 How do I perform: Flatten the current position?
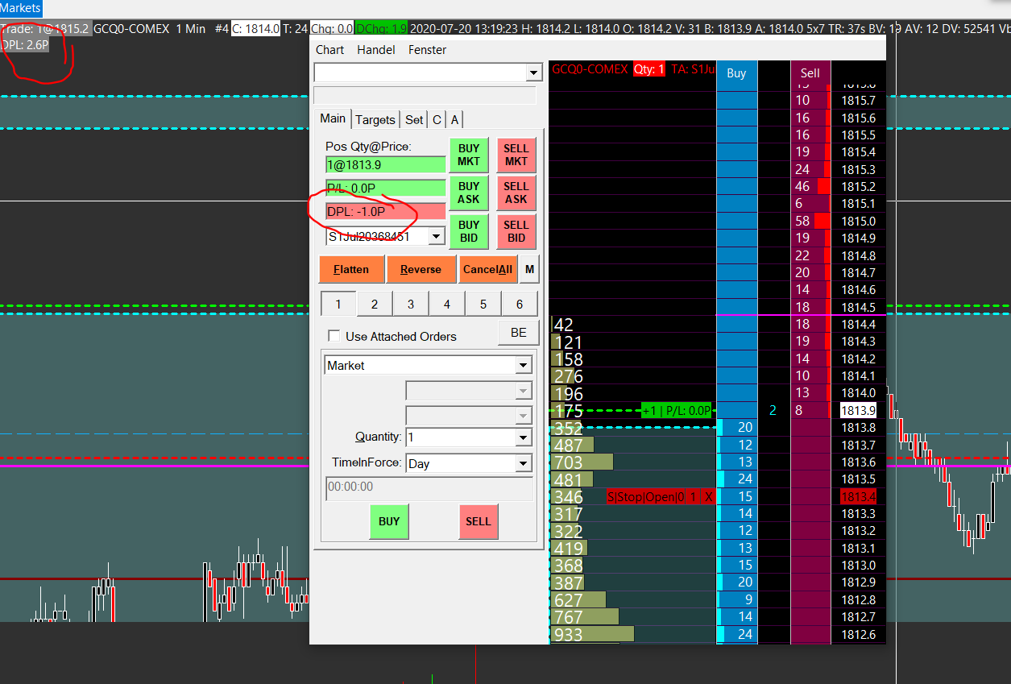(351, 269)
